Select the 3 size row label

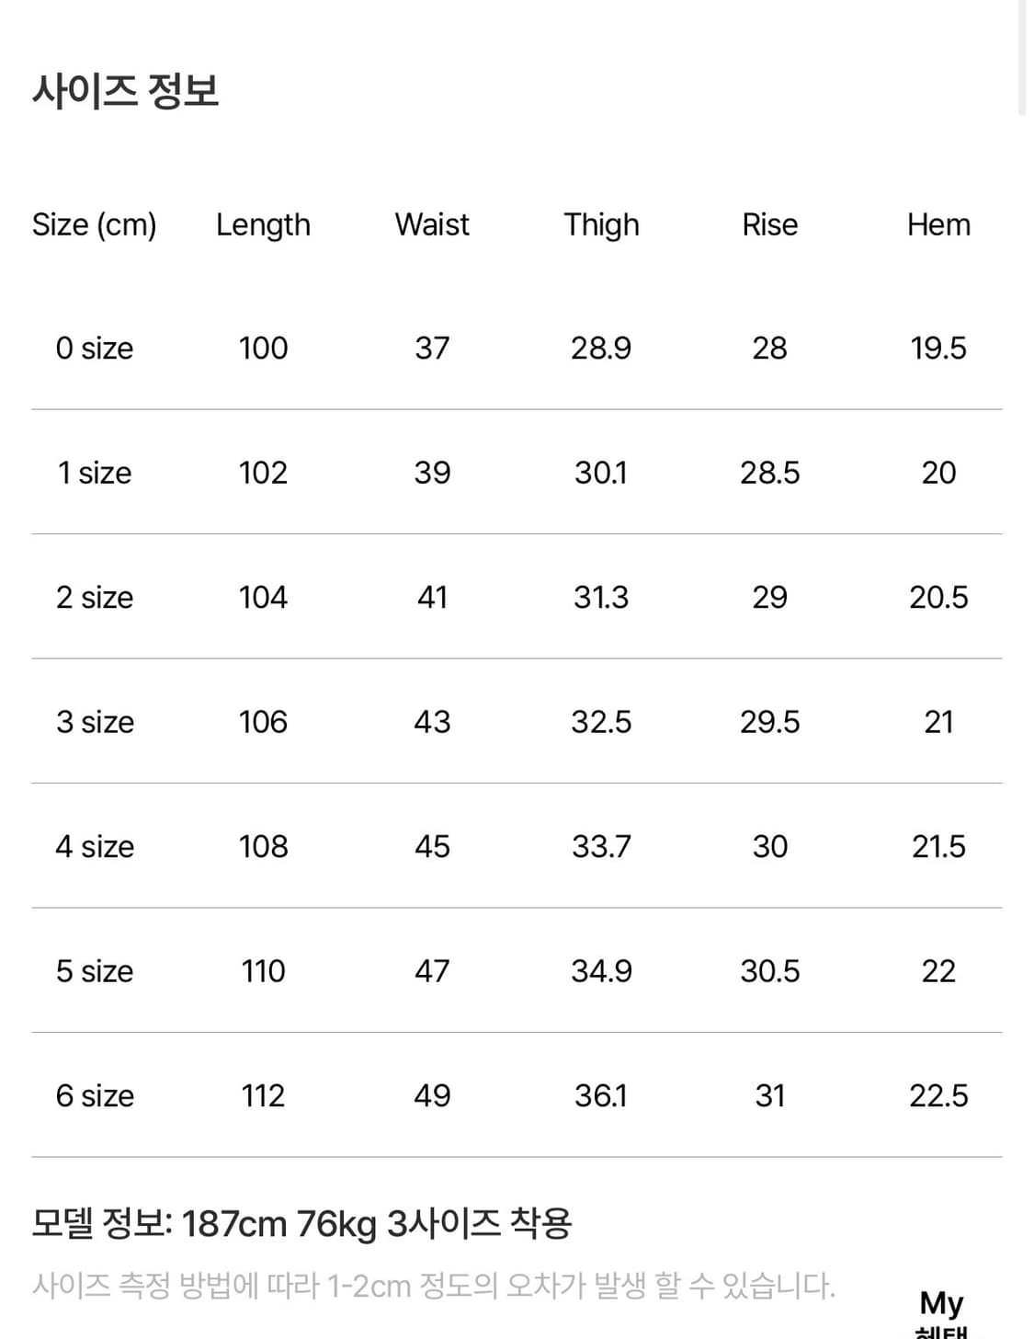click(94, 722)
